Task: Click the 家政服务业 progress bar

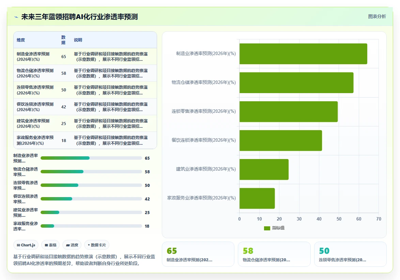Action: click(91, 226)
